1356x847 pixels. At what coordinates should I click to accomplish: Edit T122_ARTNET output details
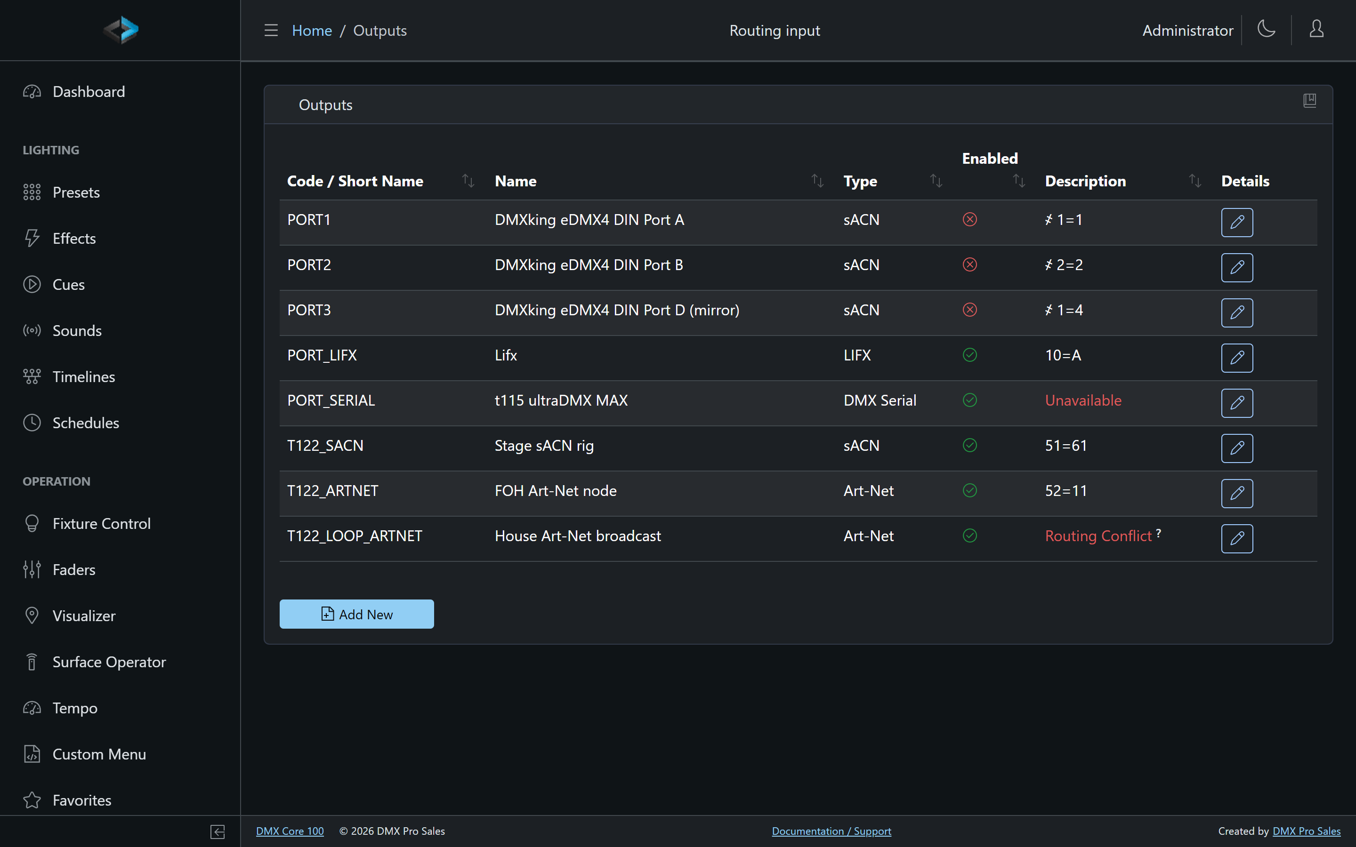tap(1237, 494)
